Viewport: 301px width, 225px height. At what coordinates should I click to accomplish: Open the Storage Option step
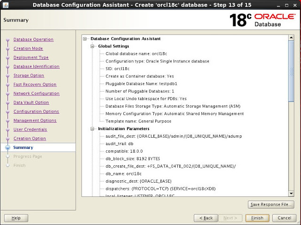click(x=29, y=76)
